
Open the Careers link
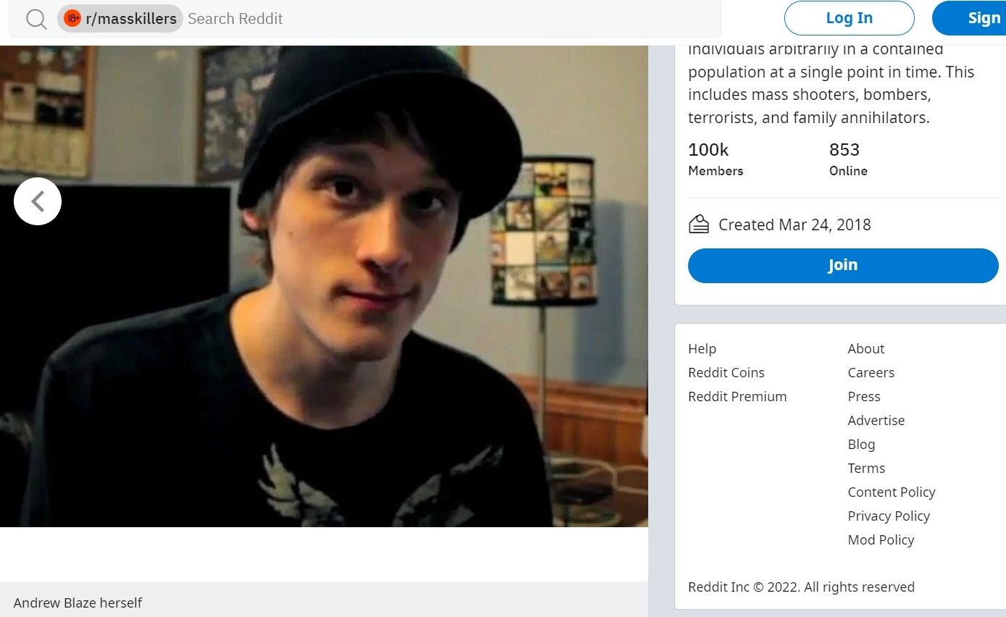click(x=871, y=373)
